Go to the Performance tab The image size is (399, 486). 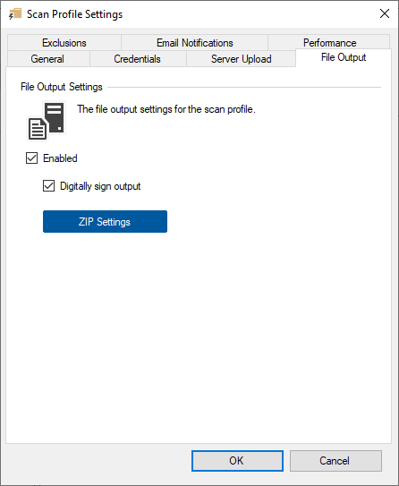pyautogui.click(x=329, y=42)
